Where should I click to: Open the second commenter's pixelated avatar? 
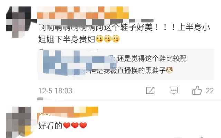pos(18,122)
